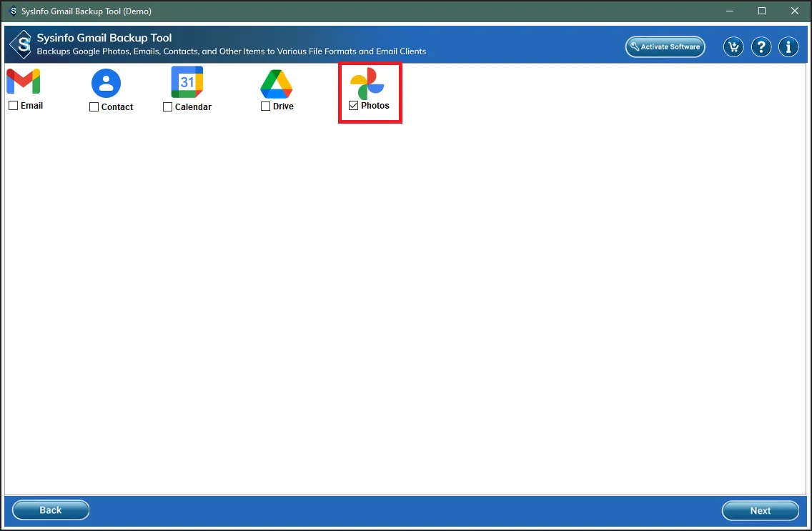Click the Google Photos pinwheel icon
The image size is (812, 531).
[x=367, y=84]
